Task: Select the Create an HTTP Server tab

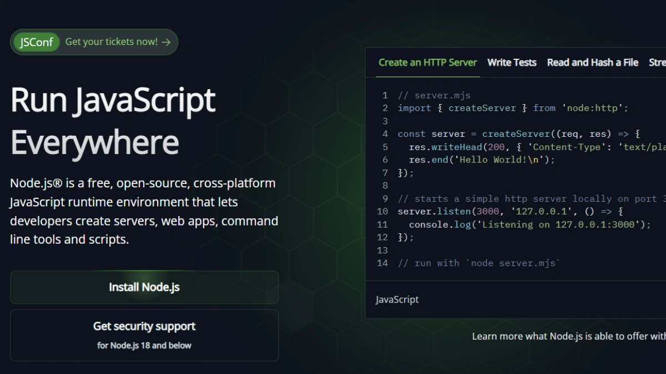Action: pyautogui.click(x=427, y=63)
